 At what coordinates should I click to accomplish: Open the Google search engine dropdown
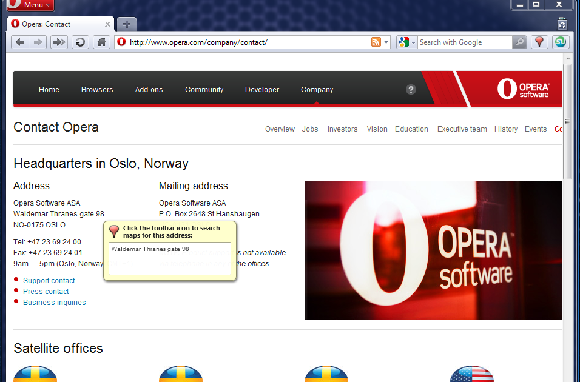click(x=407, y=42)
